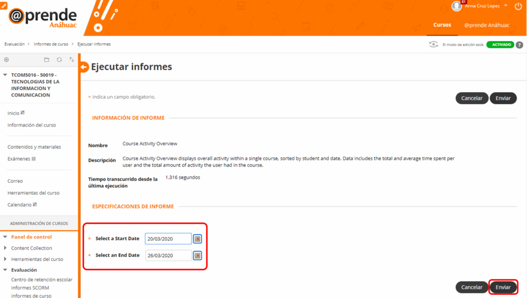The width and height of the screenshot is (527, 298).
Task: Click the power logout icon
Action: point(518,6)
